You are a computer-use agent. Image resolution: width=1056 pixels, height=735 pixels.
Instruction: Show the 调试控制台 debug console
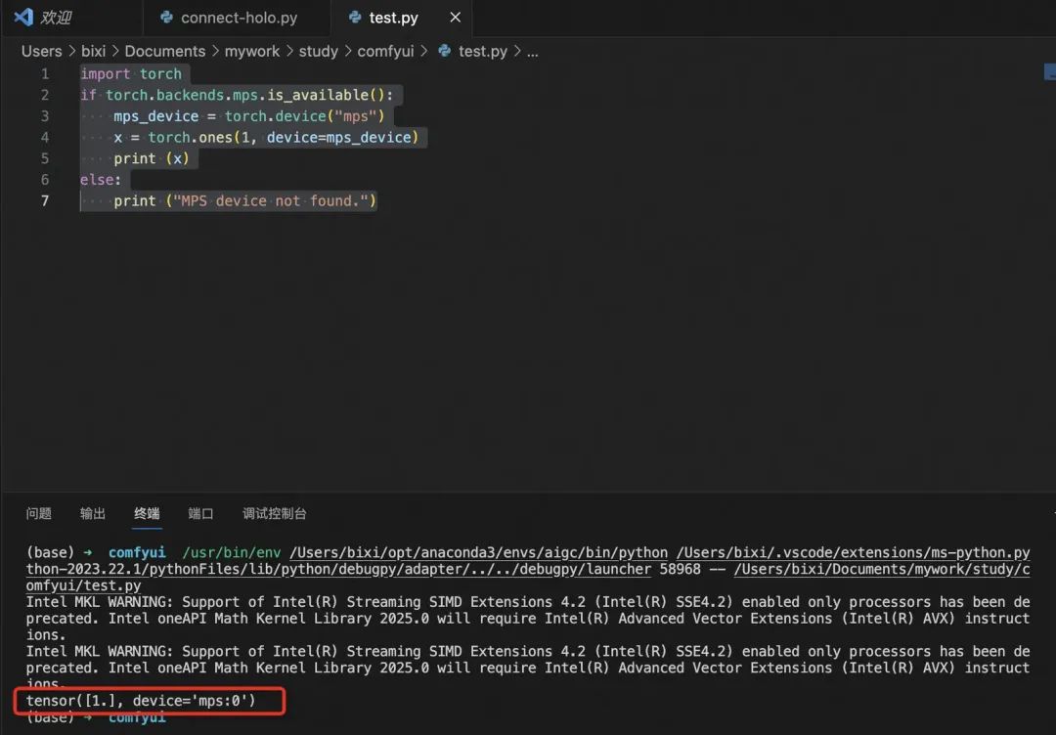(274, 513)
